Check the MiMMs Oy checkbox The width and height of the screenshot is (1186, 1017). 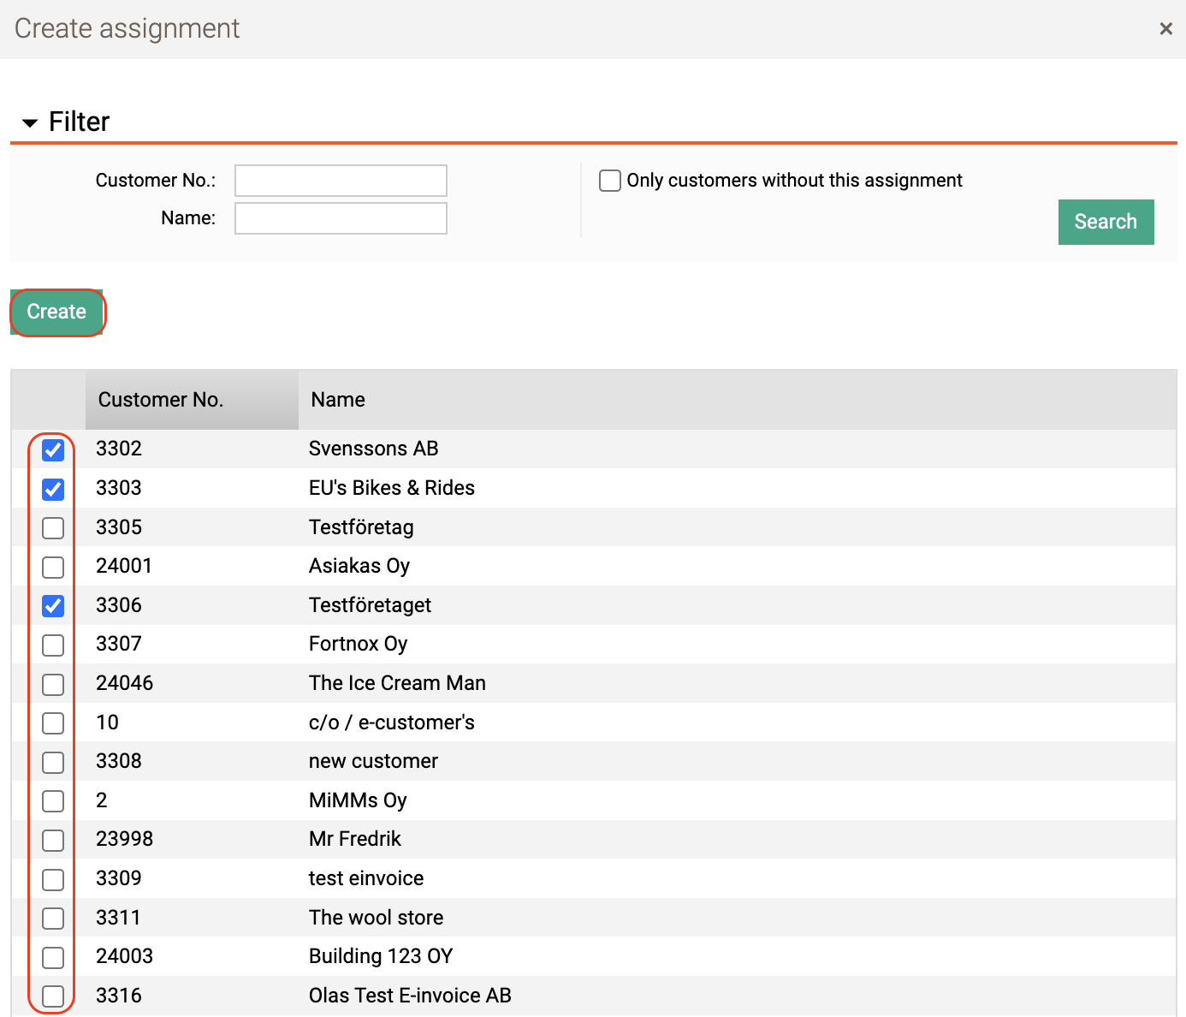[x=53, y=801]
